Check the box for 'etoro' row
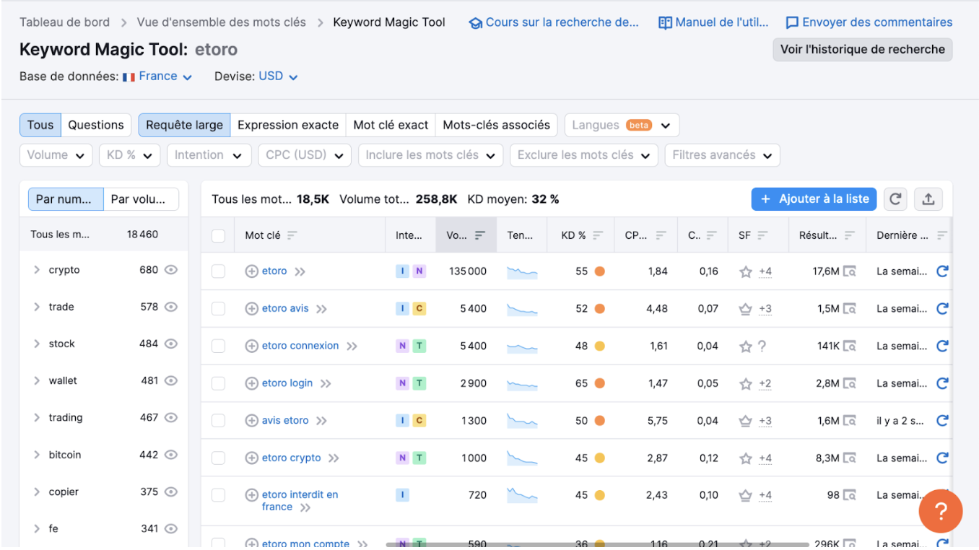 tap(218, 271)
